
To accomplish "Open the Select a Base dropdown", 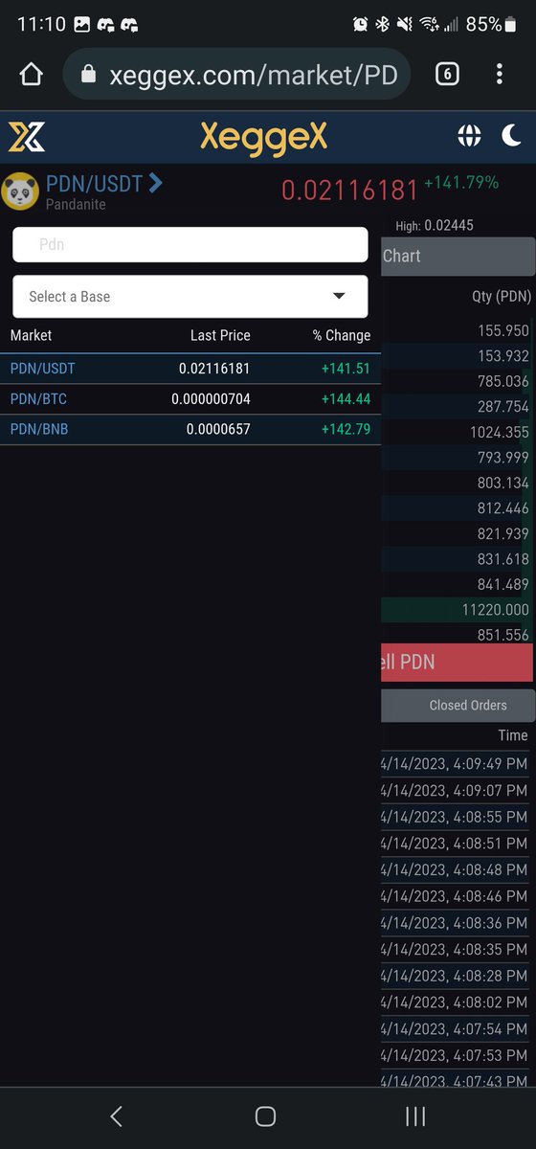I will pos(190,297).
